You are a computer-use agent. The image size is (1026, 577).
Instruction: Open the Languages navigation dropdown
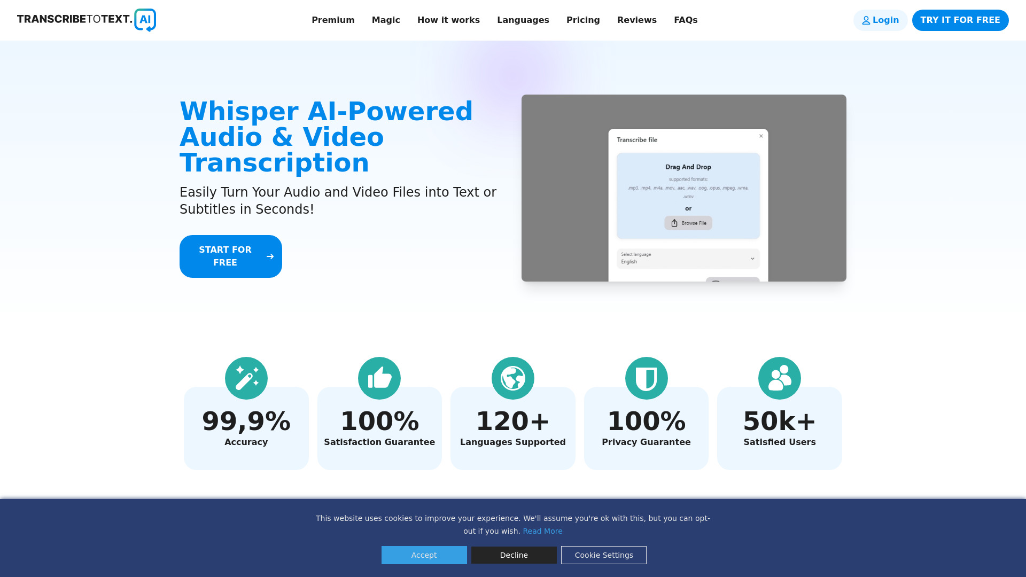[x=522, y=20]
